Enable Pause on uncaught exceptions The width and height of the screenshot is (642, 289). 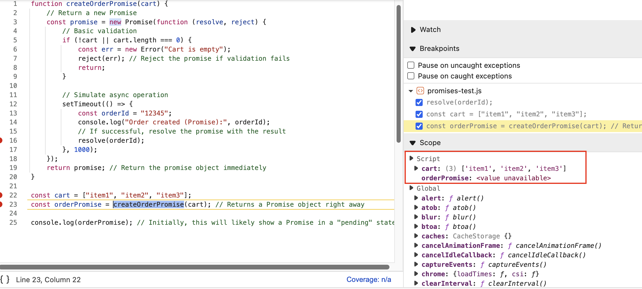(411, 65)
